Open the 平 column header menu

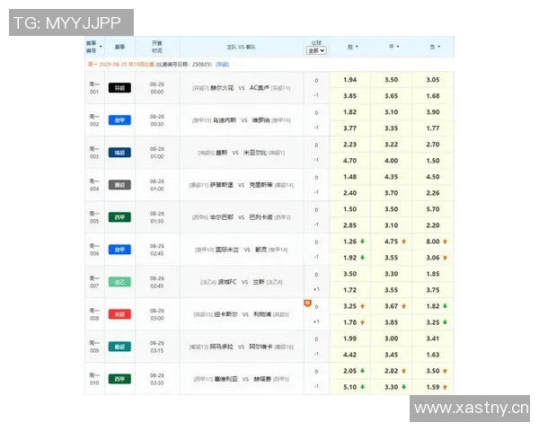point(393,47)
